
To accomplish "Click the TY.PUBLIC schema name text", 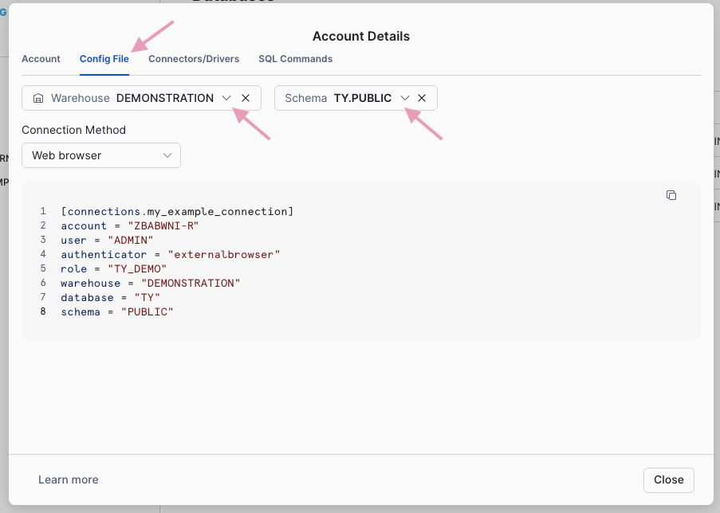I will point(363,98).
